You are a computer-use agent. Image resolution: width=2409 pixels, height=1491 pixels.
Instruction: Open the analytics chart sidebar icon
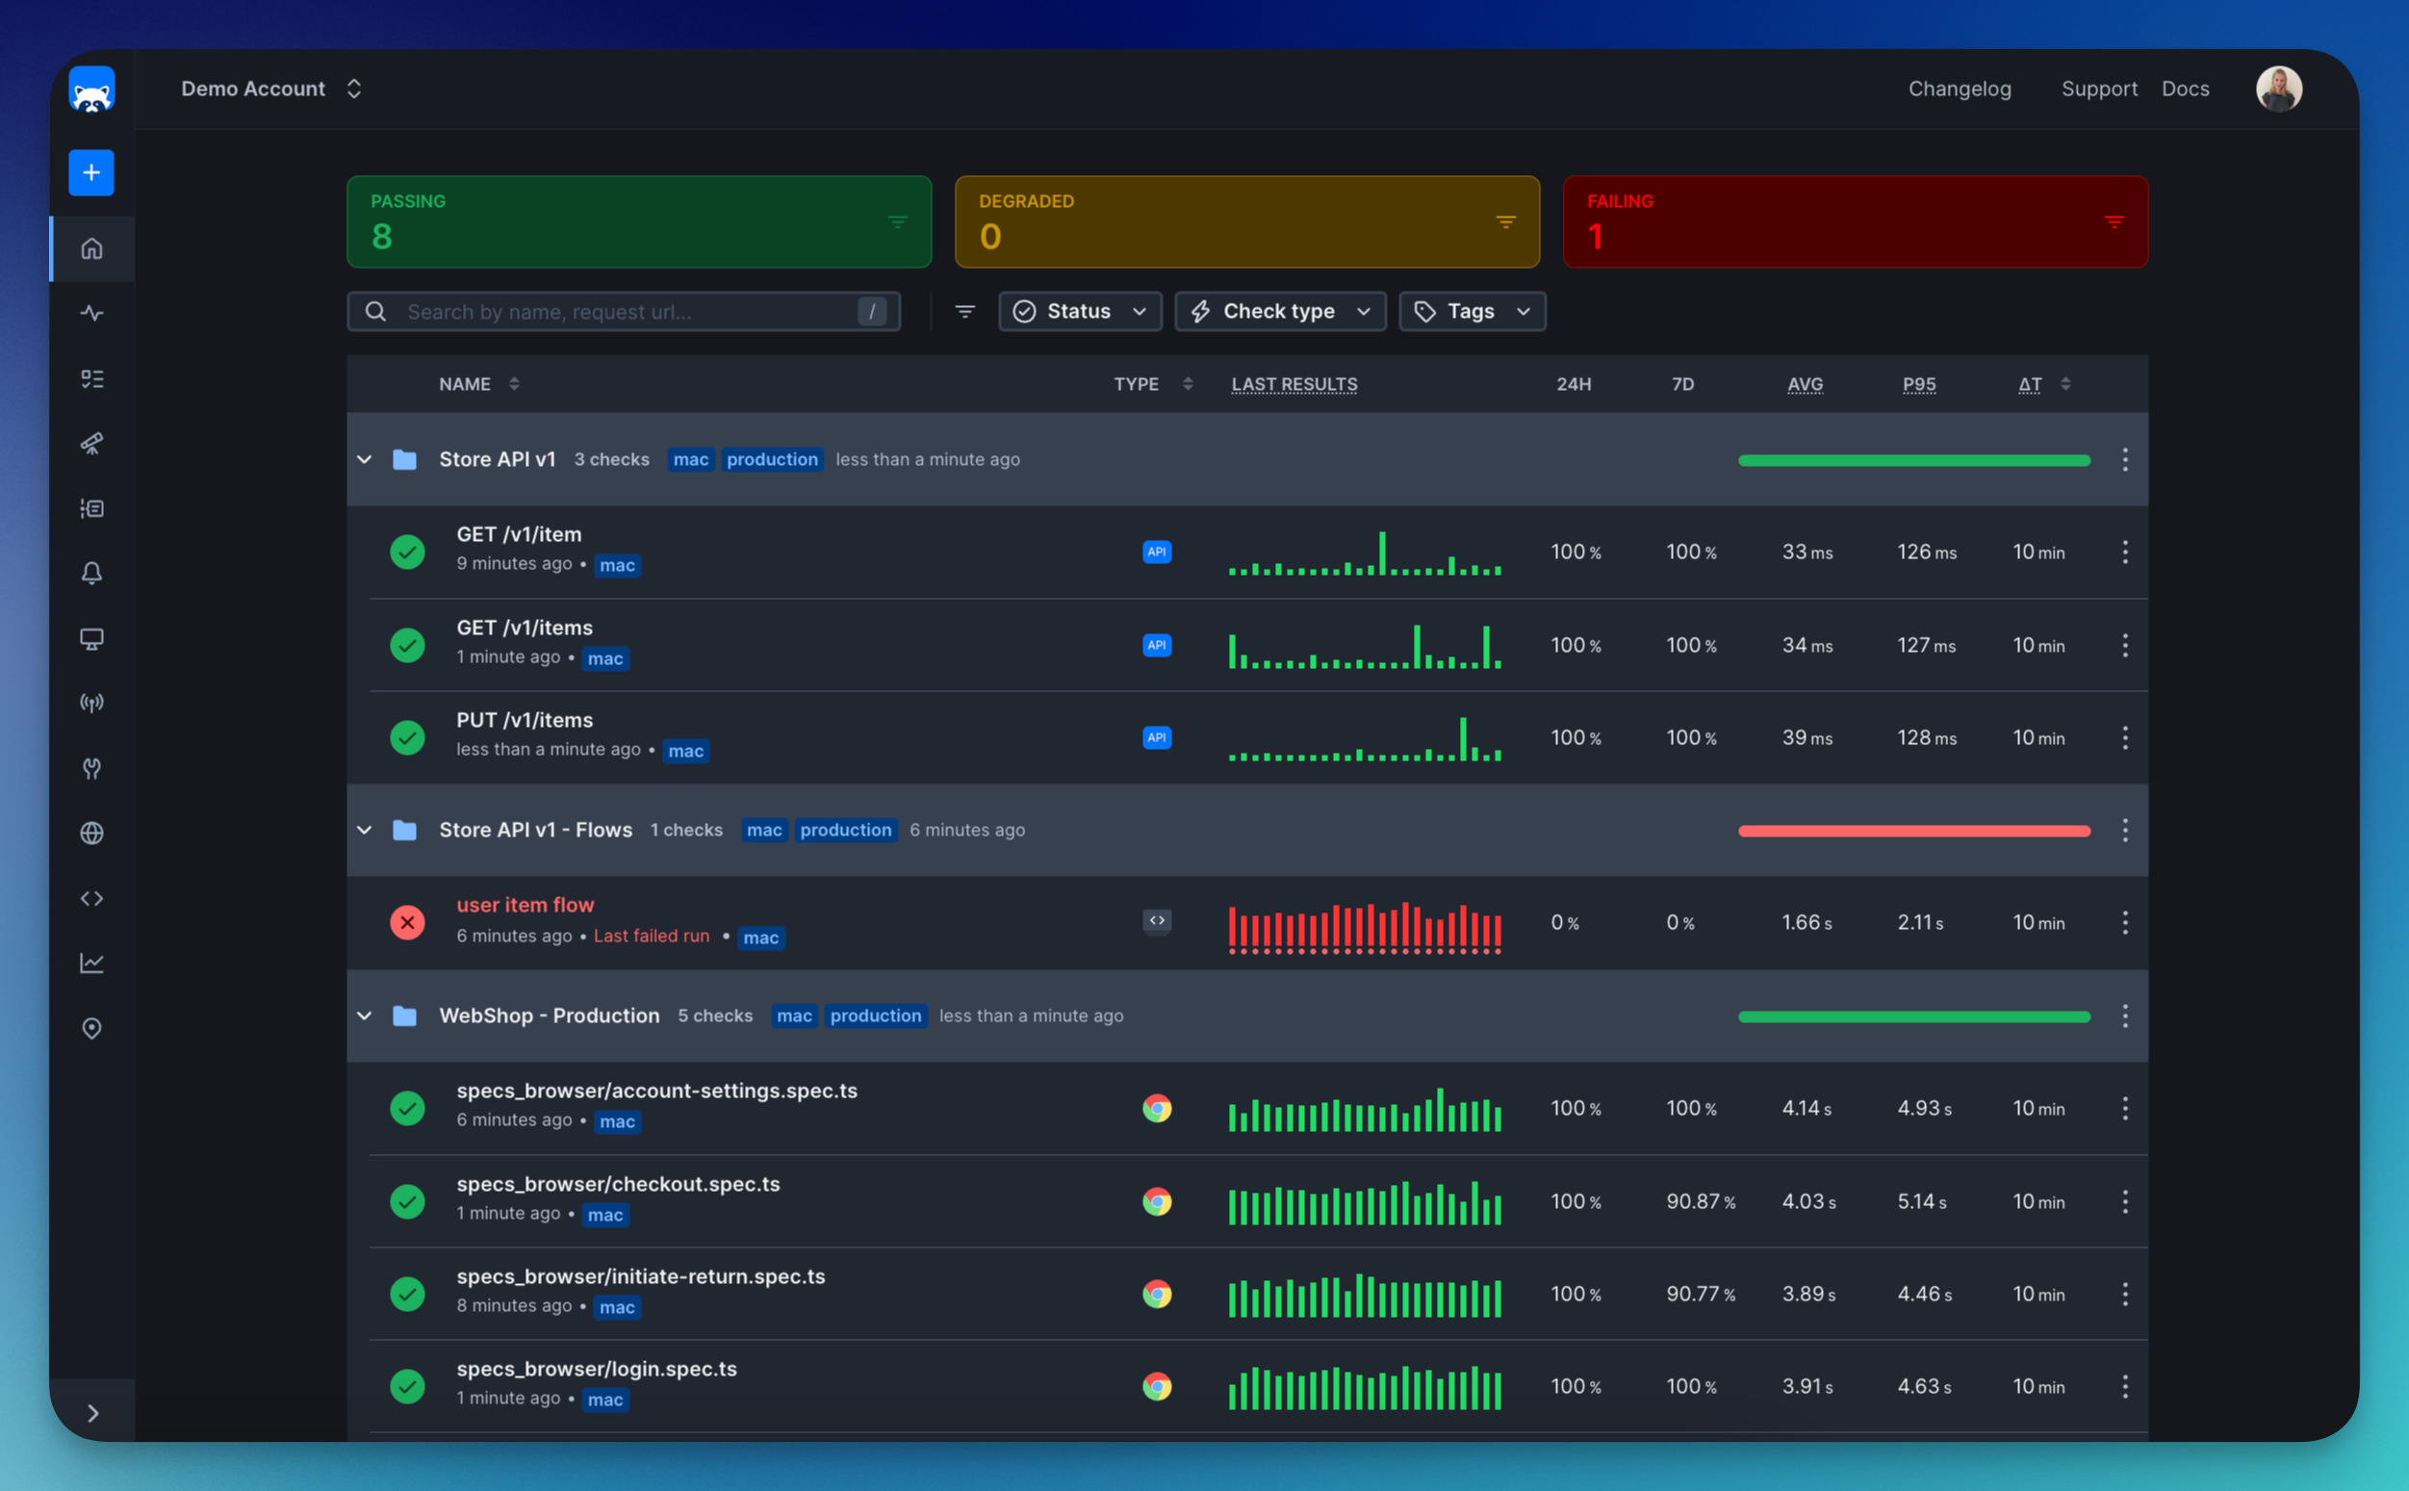click(x=91, y=964)
